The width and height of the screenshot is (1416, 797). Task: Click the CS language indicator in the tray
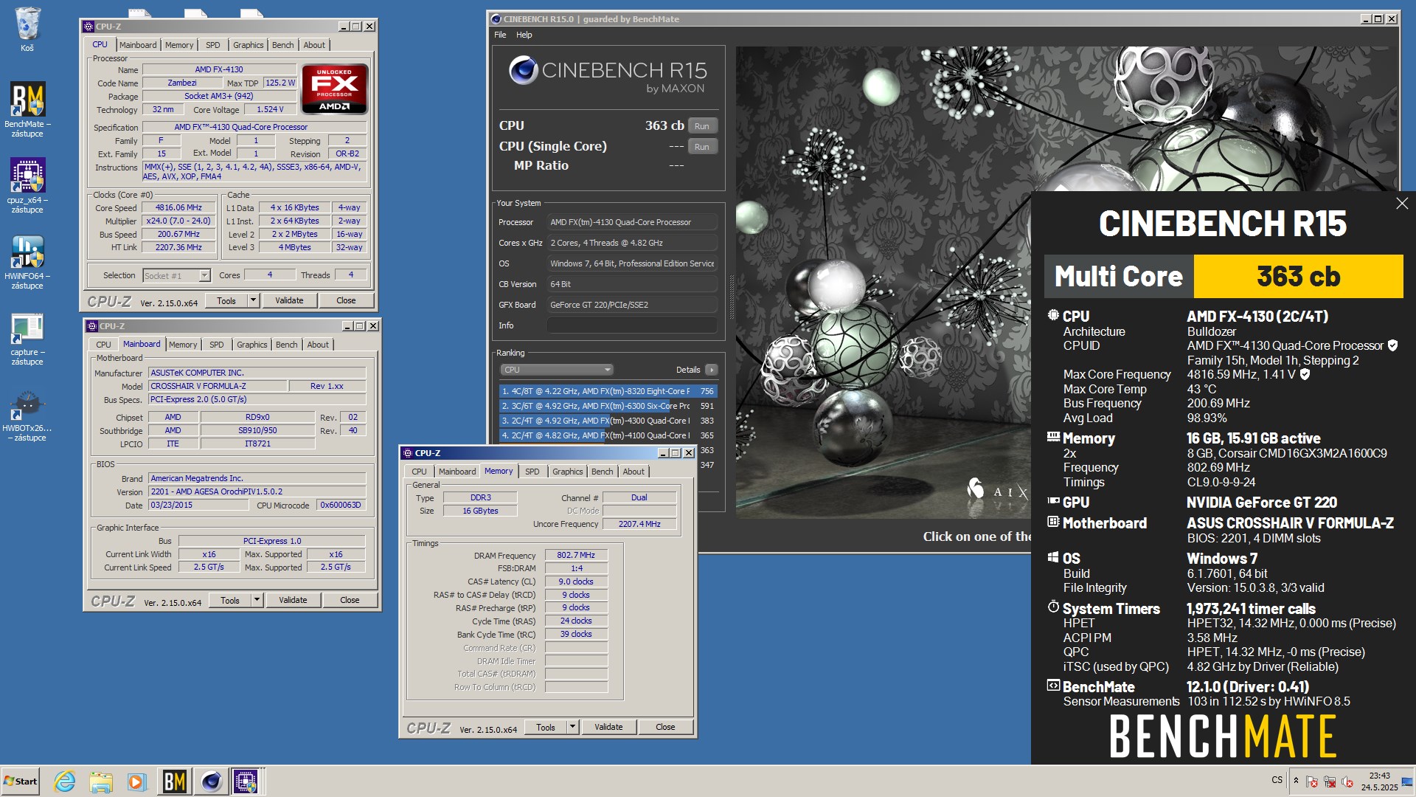(x=1277, y=780)
